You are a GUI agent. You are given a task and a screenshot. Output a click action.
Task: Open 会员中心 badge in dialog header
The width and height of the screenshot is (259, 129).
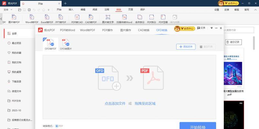(x=185, y=29)
